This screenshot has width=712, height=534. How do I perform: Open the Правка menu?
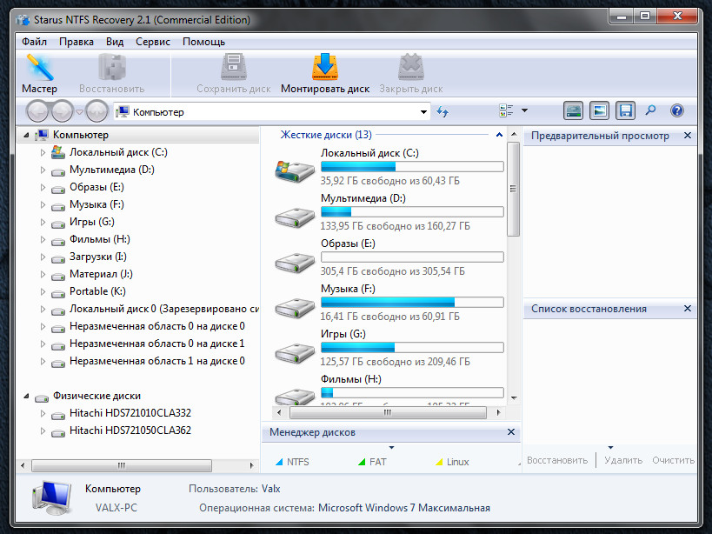pos(77,42)
